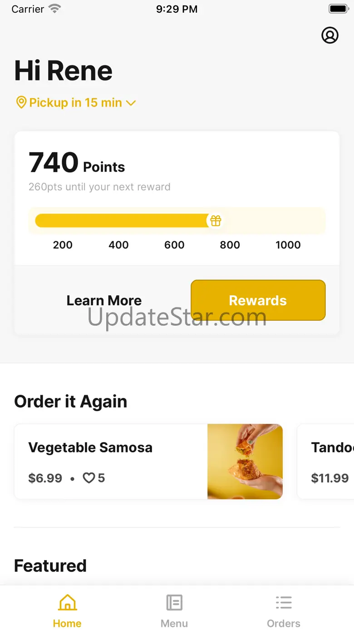Click the gift icon on progress bar
The width and height of the screenshot is (354, 630).
click(x=216, y=221)
